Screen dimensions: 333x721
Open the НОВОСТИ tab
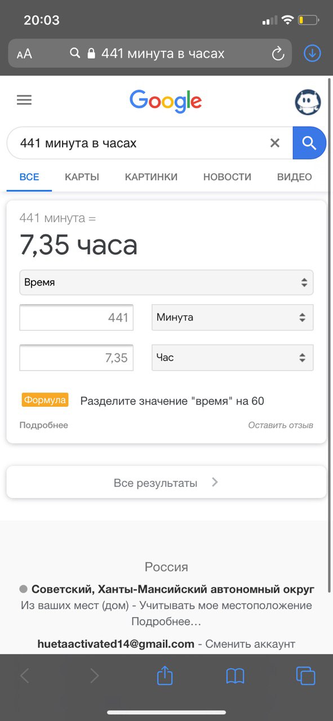[x=227, y=177]
